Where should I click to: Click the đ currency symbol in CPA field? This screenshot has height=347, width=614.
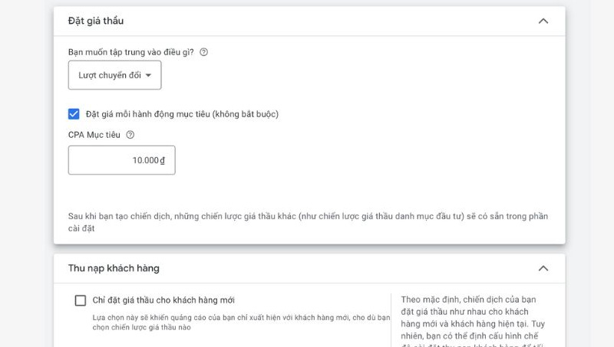(163, 160)
